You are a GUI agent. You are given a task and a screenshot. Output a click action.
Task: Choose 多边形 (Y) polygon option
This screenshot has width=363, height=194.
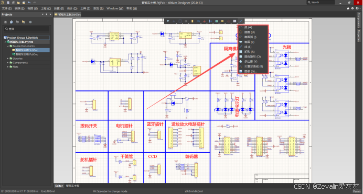pyautogui.click(x=253, y=62)
